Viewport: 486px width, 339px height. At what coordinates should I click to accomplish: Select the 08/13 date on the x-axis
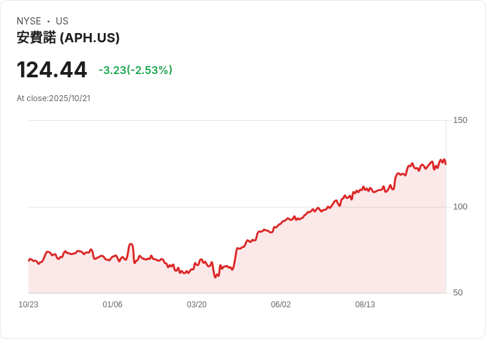(365, 305)
